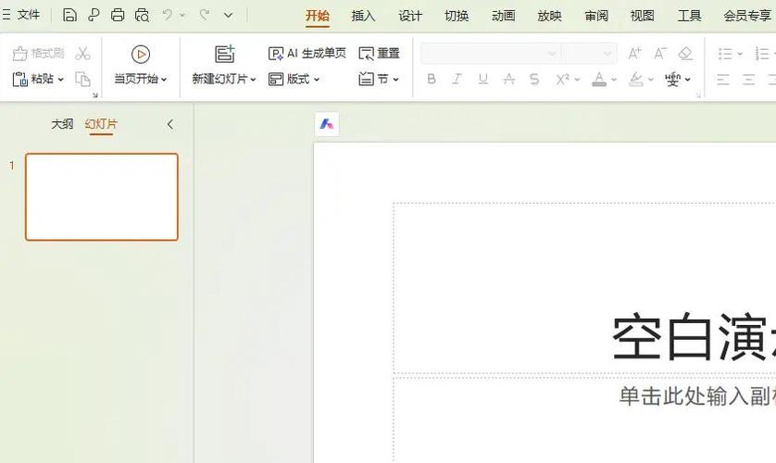Select slide 1 thumbnail
The image size is (776, 463).
[102, 197]
